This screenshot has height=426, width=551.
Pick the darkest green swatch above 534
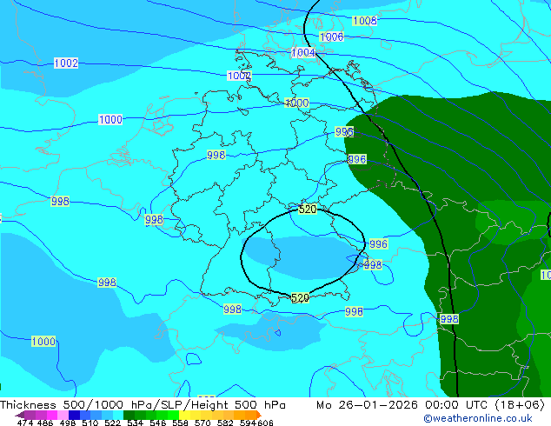pyautogui.click(x=129, y=415)
